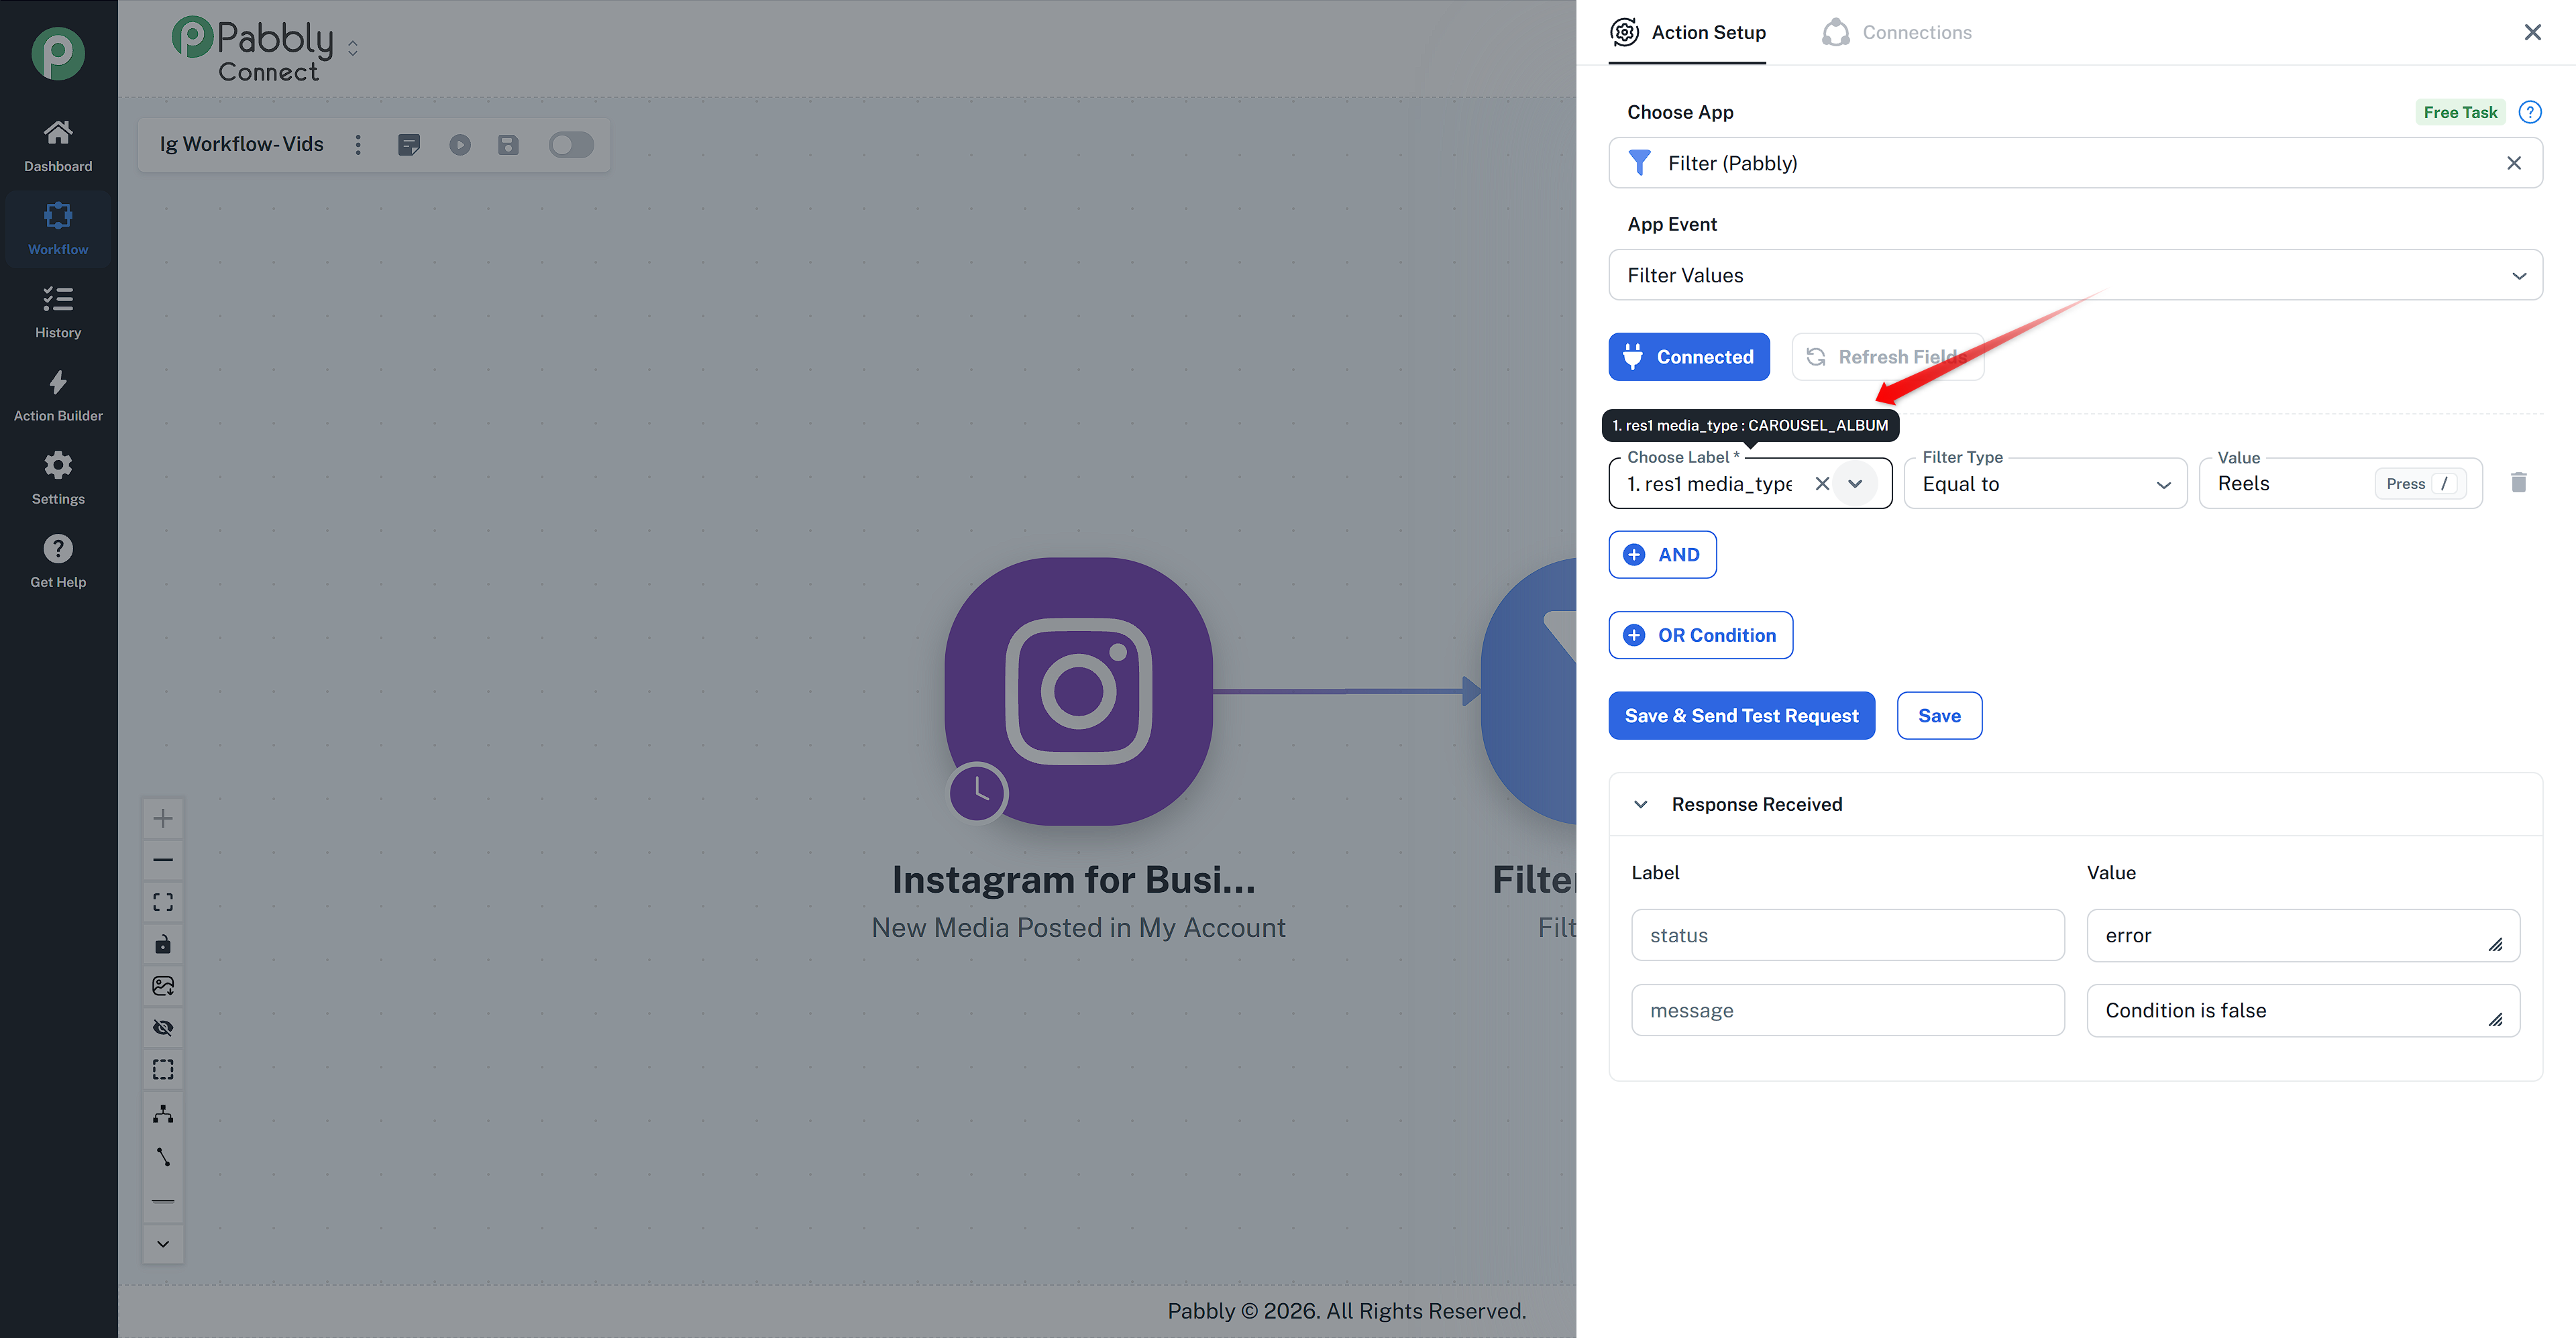The height and width of the screenshot is (1338, 2576).
Task: Toggle the hidden-eye visibility icon
Action: point(163,1028)
